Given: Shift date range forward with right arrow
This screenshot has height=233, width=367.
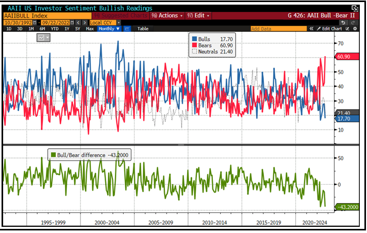Looking at the screenshot, I should (x=84, y=23).
